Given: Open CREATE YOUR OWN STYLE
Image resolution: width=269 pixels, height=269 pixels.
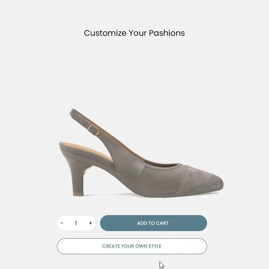Looking at the screenshot, I should click(x=132, y=246).
